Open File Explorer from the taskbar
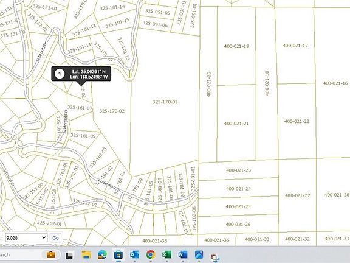This screenshot has height=263, width=350. coord(86,254)
